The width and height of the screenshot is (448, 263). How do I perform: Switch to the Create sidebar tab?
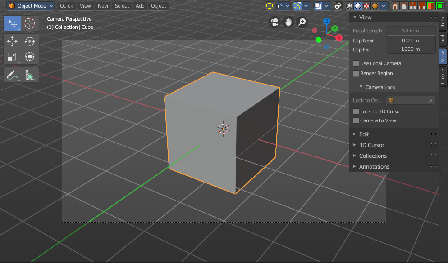(443, 76)
